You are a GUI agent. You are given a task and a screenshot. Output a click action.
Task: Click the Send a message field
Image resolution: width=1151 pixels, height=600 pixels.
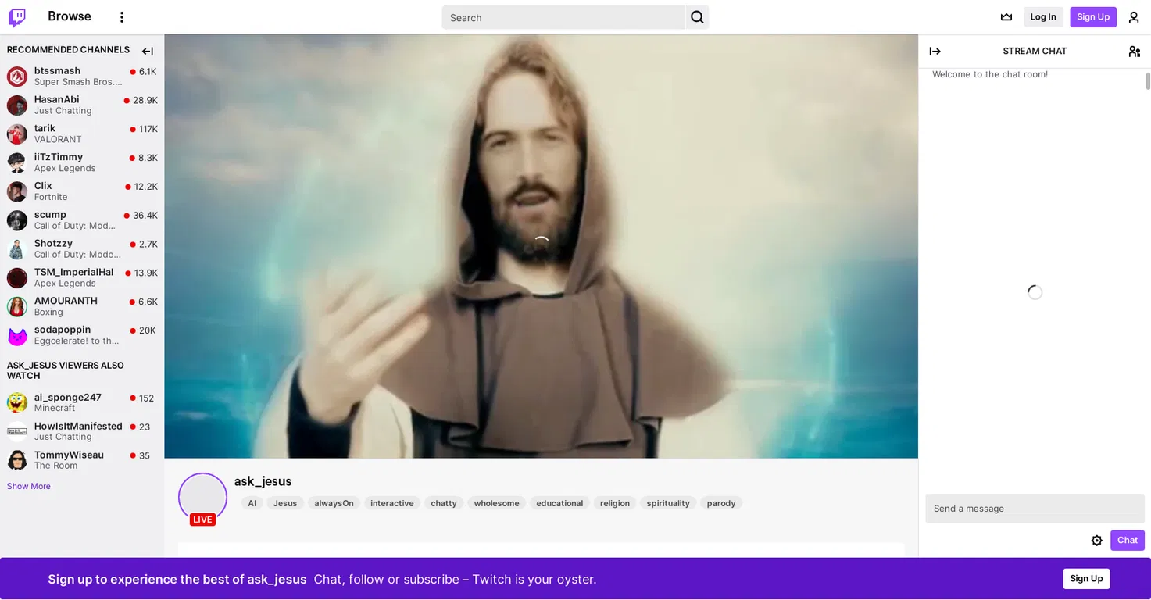coord(1035,509)
